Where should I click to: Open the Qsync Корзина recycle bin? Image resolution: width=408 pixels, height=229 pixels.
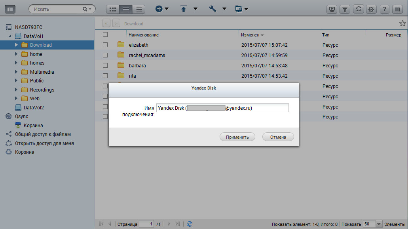(x=33, y=125)
